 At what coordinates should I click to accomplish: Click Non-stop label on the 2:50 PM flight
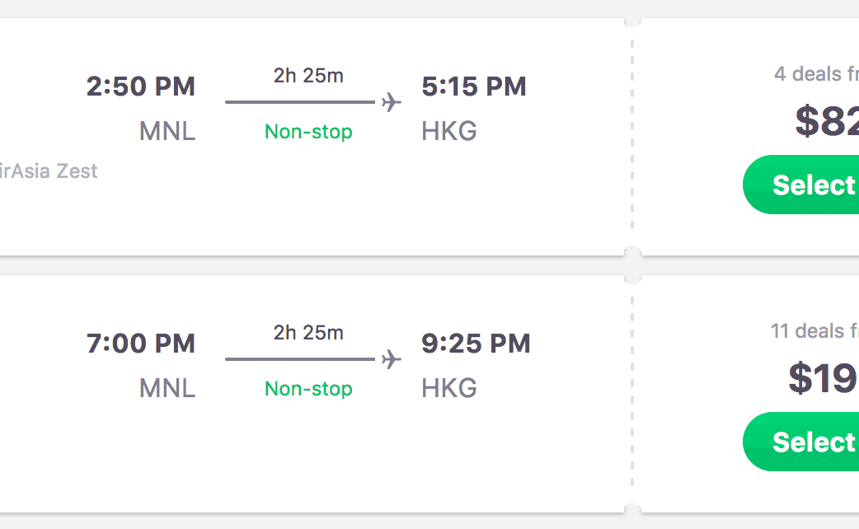pyautogui.click(x=308, y=132)
